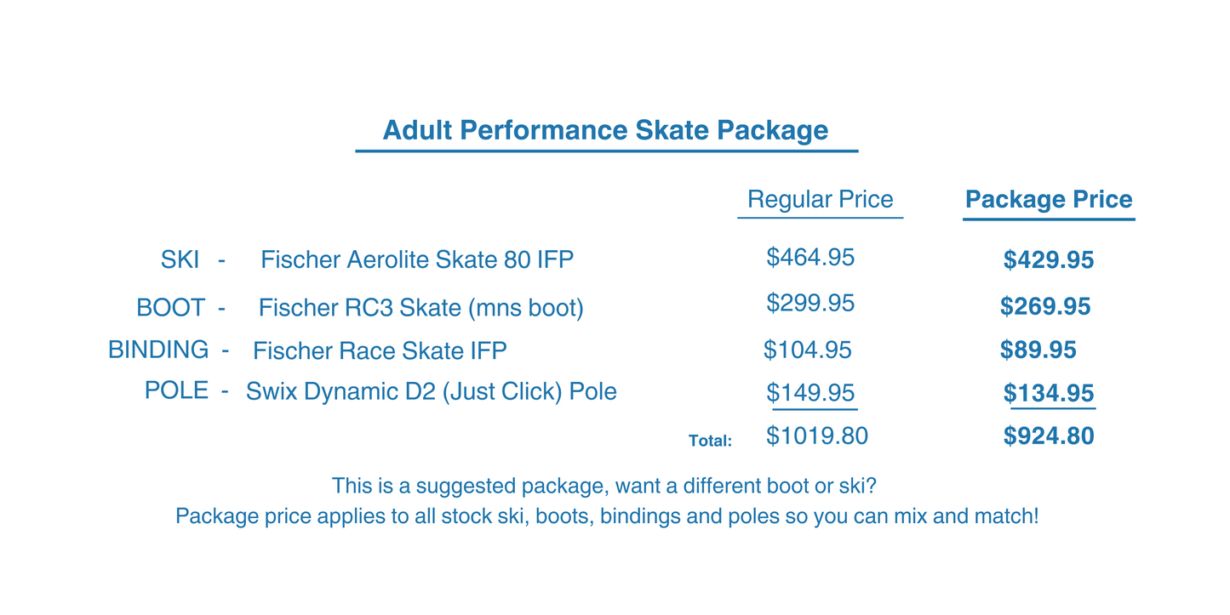Click the $429.95 package ski price
1230x615 pixels.
pyautogui.click(x=1048, y=260)
